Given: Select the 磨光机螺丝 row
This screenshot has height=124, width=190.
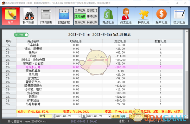Looking at the screenshot, I should coord(99,71).
